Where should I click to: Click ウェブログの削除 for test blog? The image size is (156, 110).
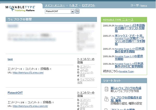tap(86, 81)
